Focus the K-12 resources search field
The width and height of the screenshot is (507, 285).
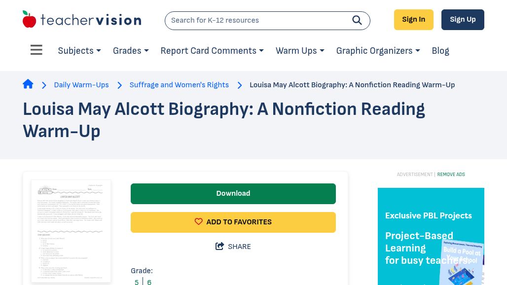tap(256, 20)
